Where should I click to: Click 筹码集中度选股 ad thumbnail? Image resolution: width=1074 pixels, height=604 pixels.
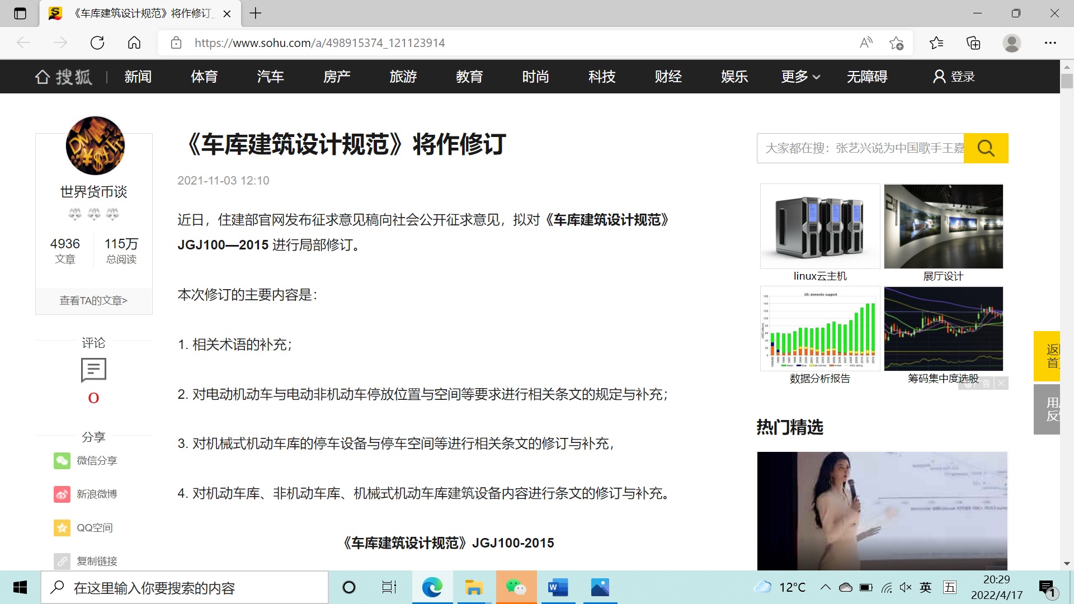[x=944, y=328]
